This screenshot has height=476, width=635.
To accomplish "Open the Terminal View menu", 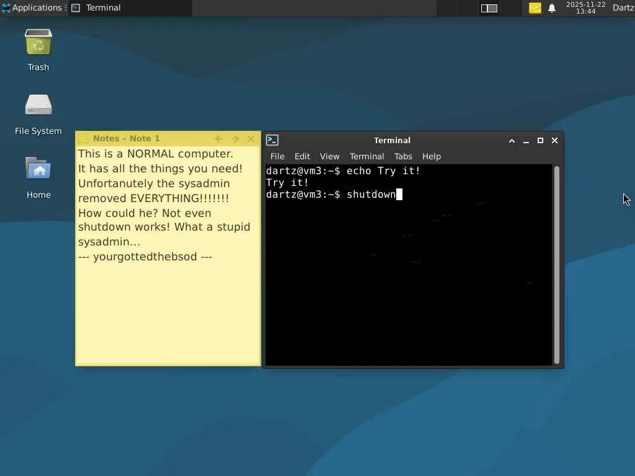I will click(x=330, y=156).
